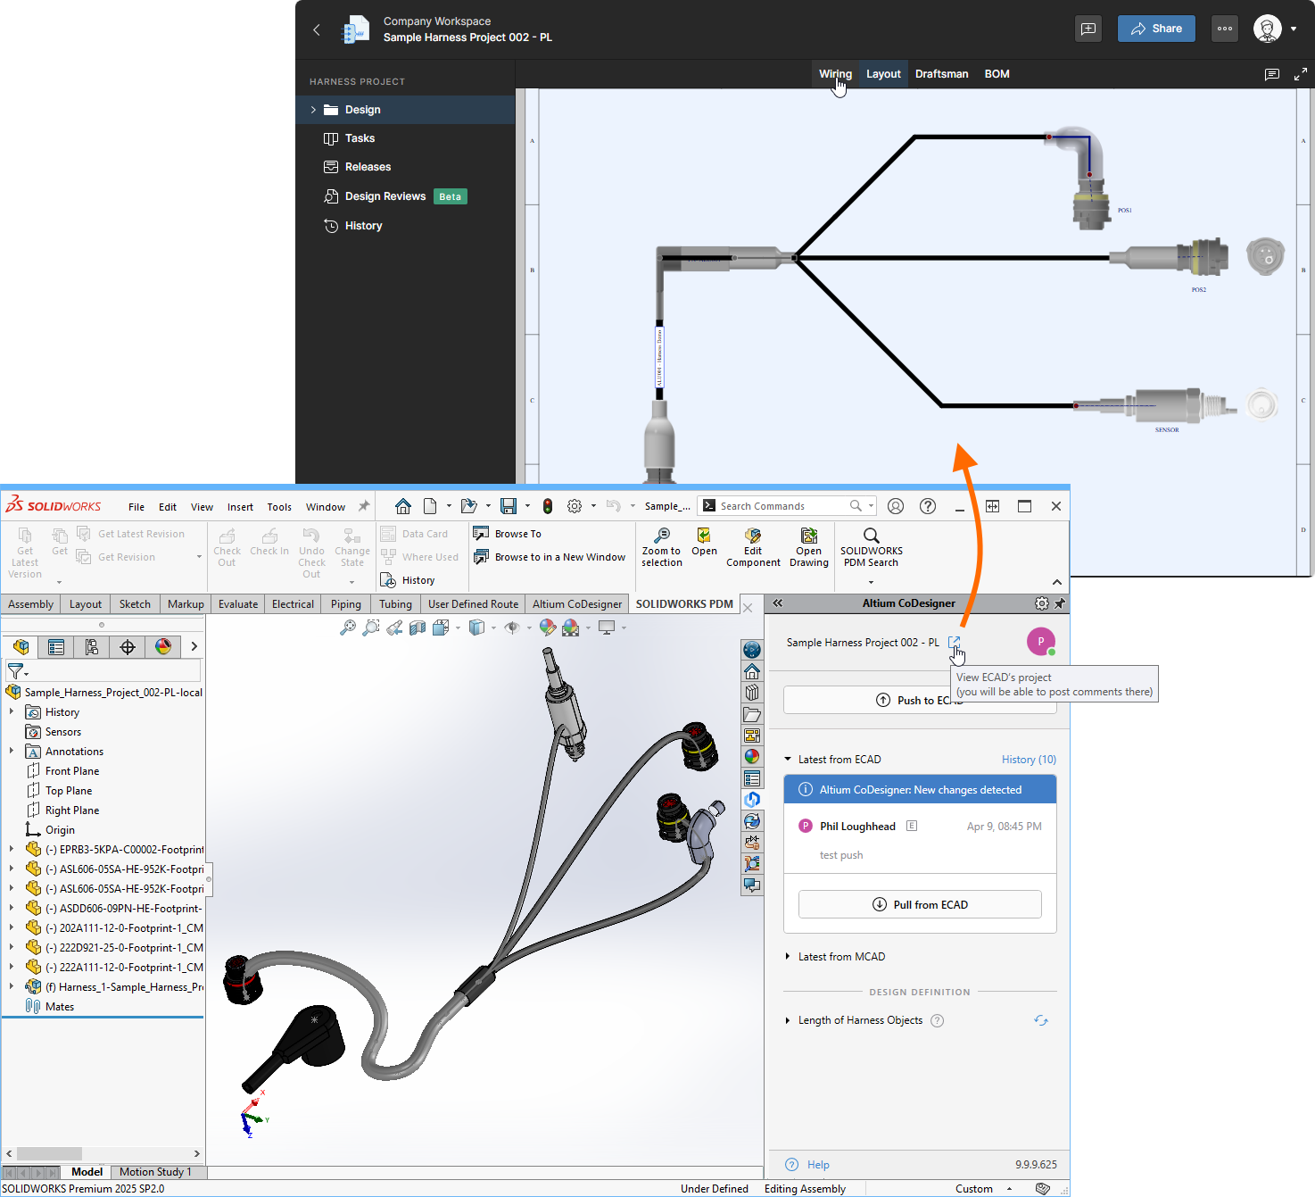
Task: Select the DisplayManager color sphere tab icon
Action: 163,646
